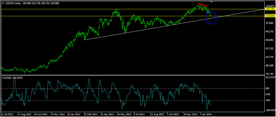Screen dimensions: 276x117
Task: Click the 87.235 price axis value
Action: point(269,48)
